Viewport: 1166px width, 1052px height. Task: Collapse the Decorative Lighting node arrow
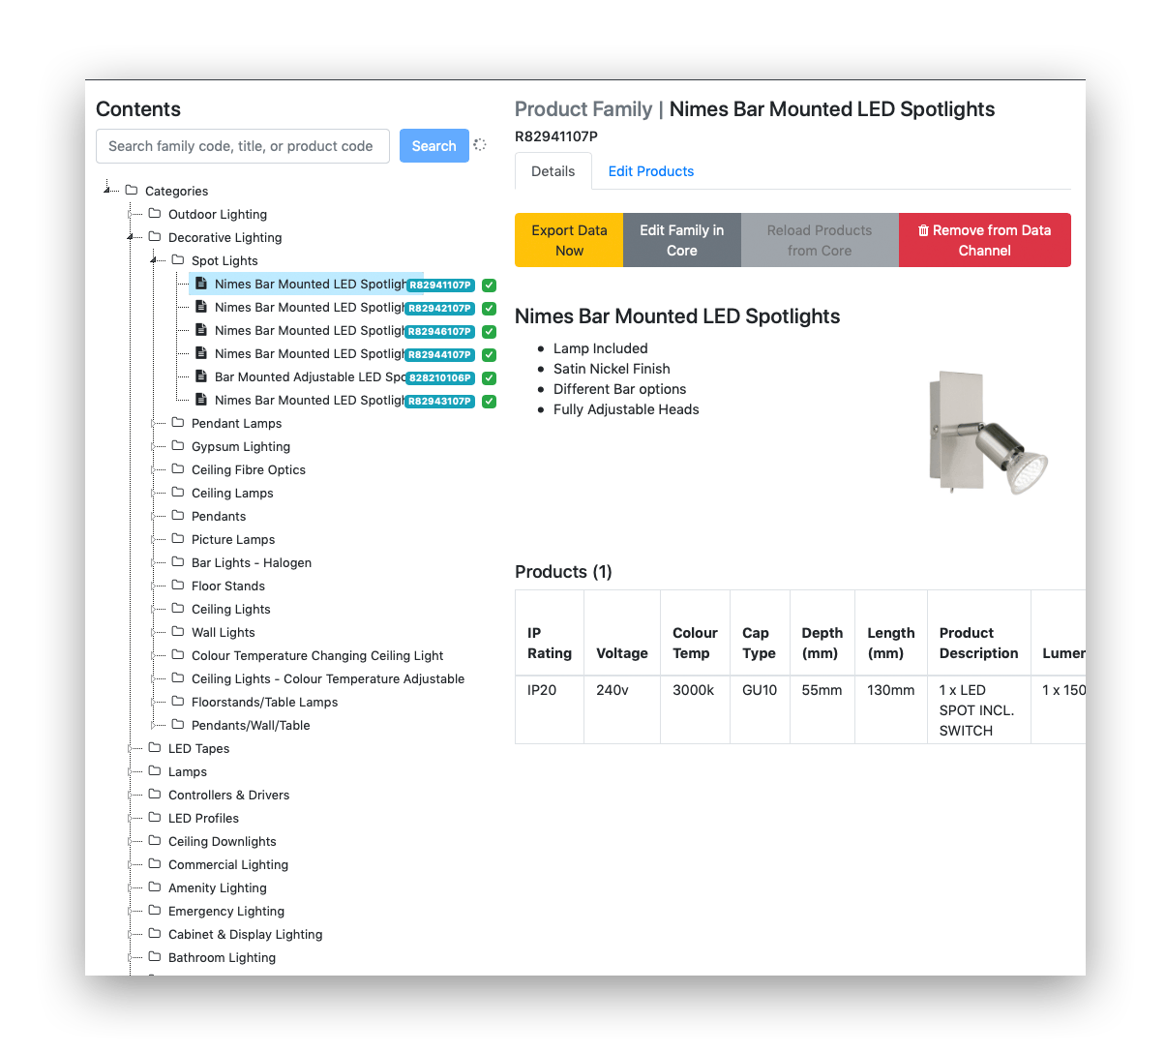point(131,237)
